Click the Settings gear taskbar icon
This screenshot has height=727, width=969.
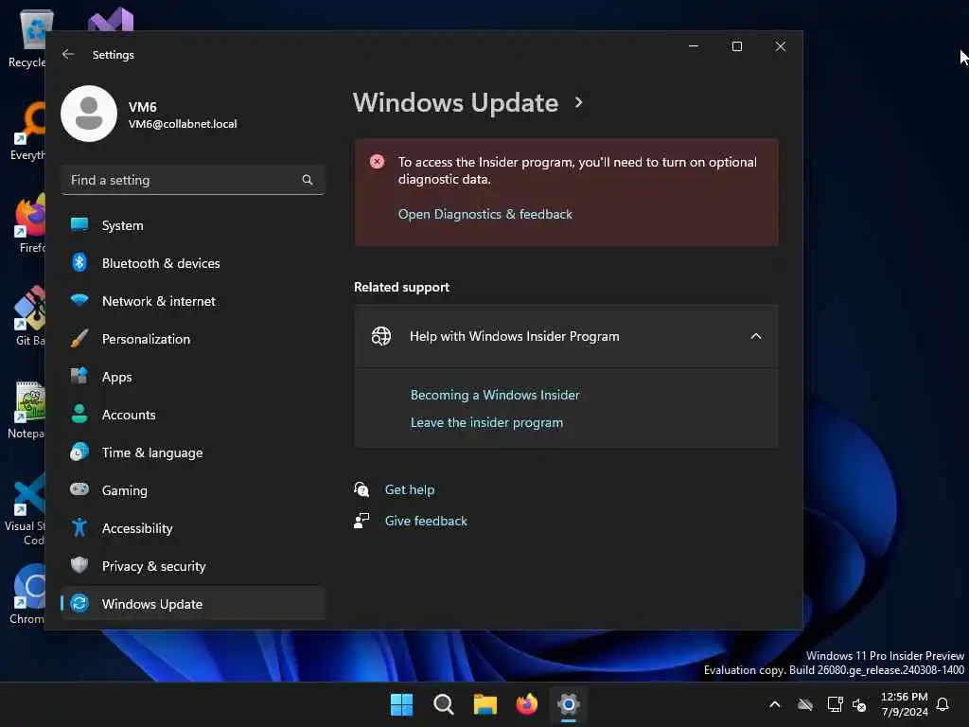pos(569,704)
